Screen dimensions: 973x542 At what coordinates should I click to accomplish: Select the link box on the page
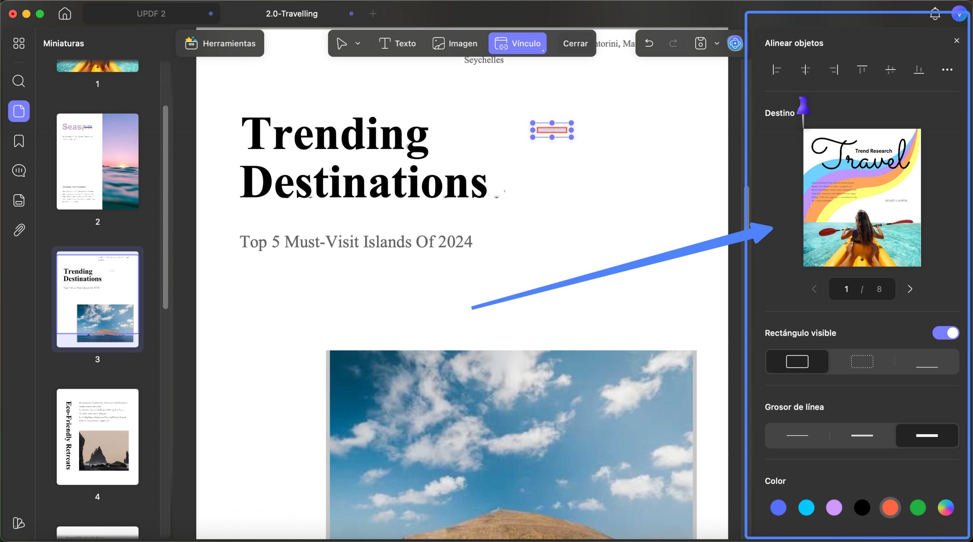(552, 130)
